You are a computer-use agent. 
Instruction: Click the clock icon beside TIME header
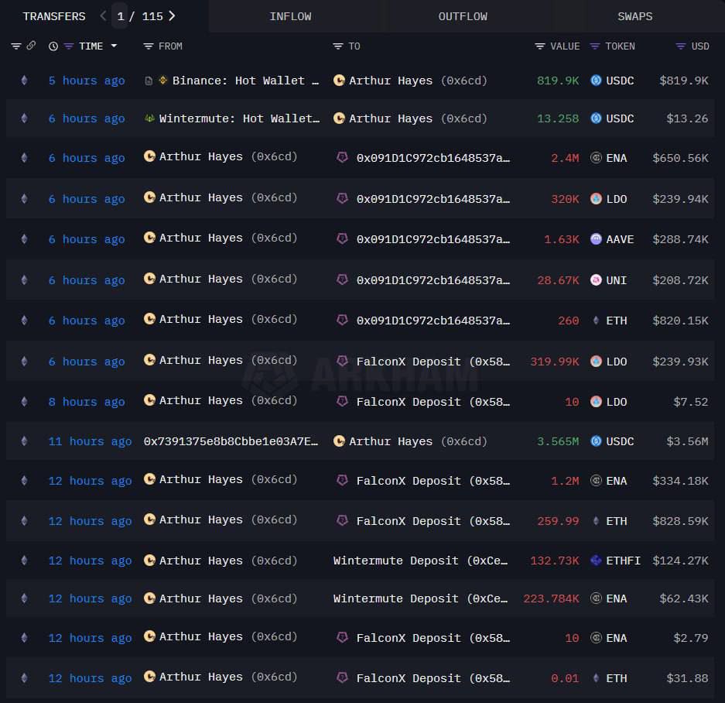53,46
